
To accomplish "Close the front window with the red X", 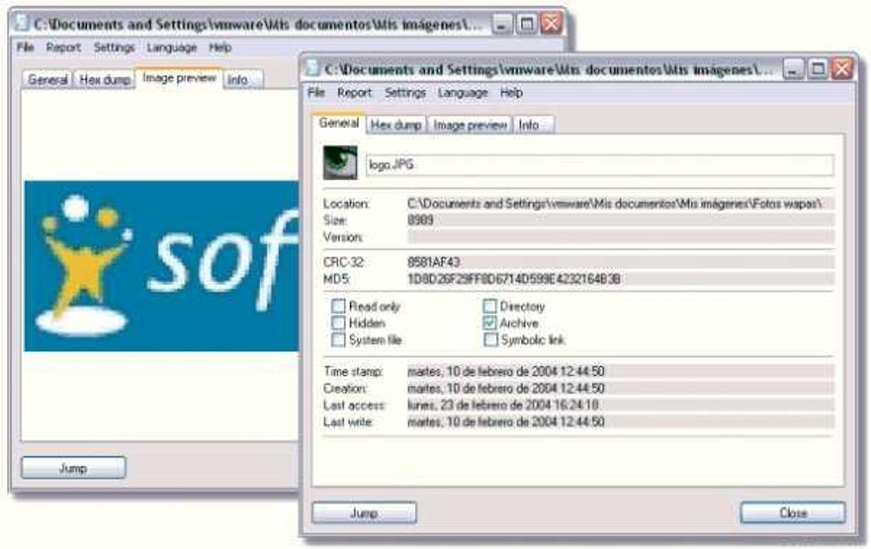I will point(842,69).
